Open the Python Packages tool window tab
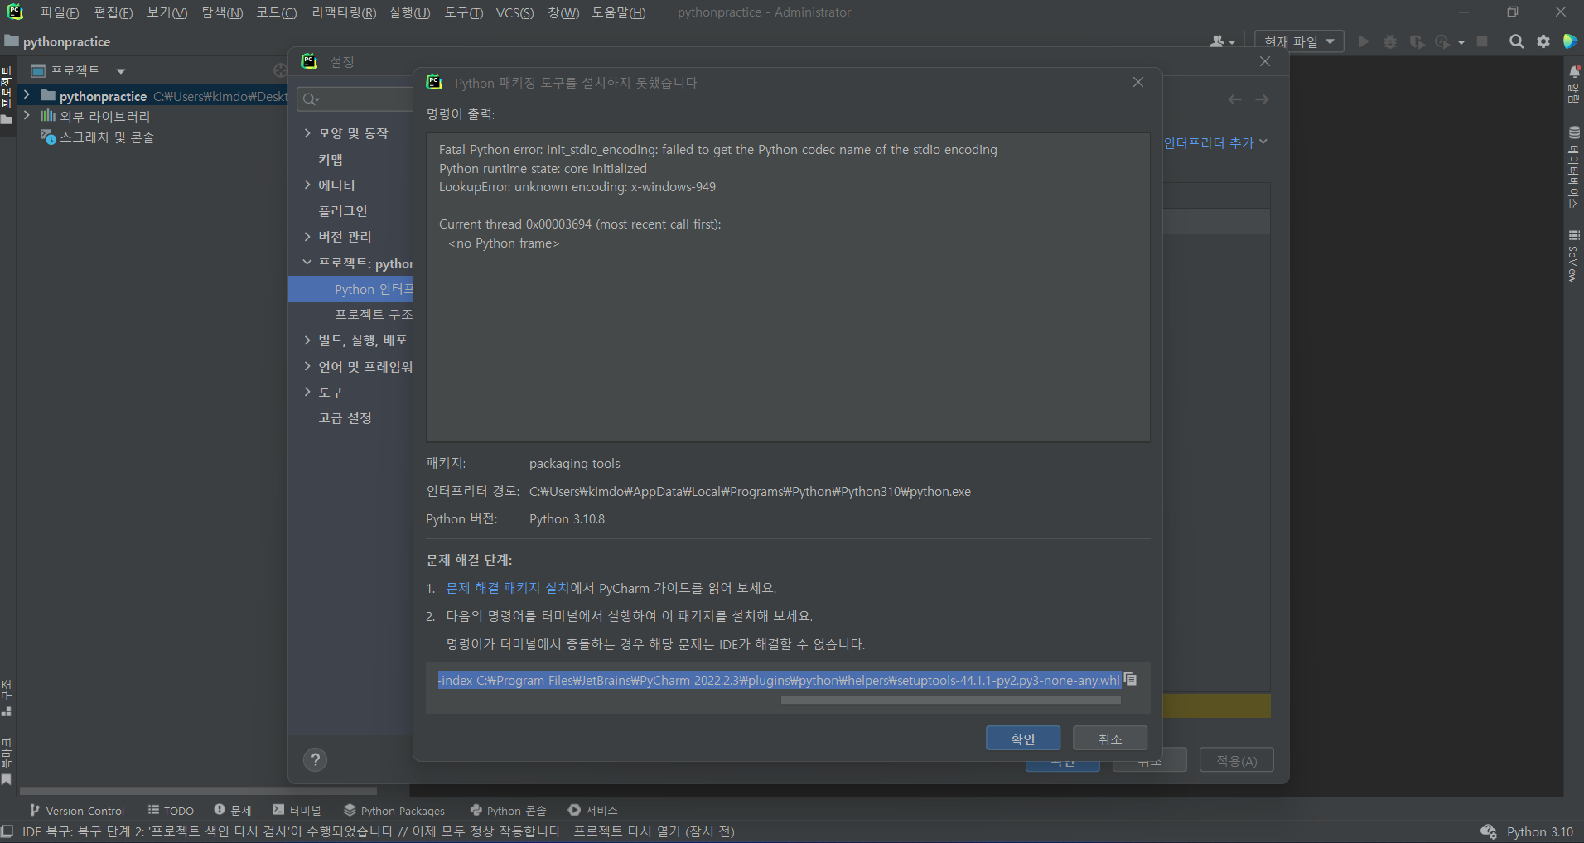Viewport: 1584px width, 843px height. click(x=394, y=811)
